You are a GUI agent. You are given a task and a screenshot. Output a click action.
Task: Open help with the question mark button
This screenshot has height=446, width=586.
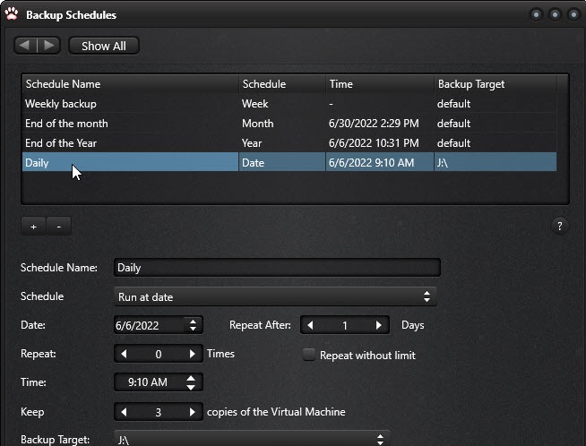click(x=559, y=226)
